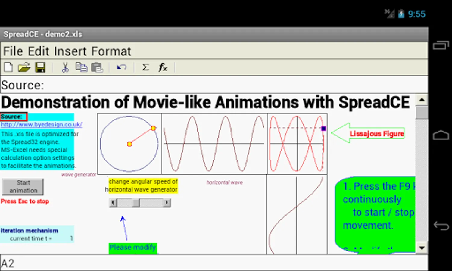Click the vertical scrollbar up arrow
452x271 pixels.
click(422, 100)
